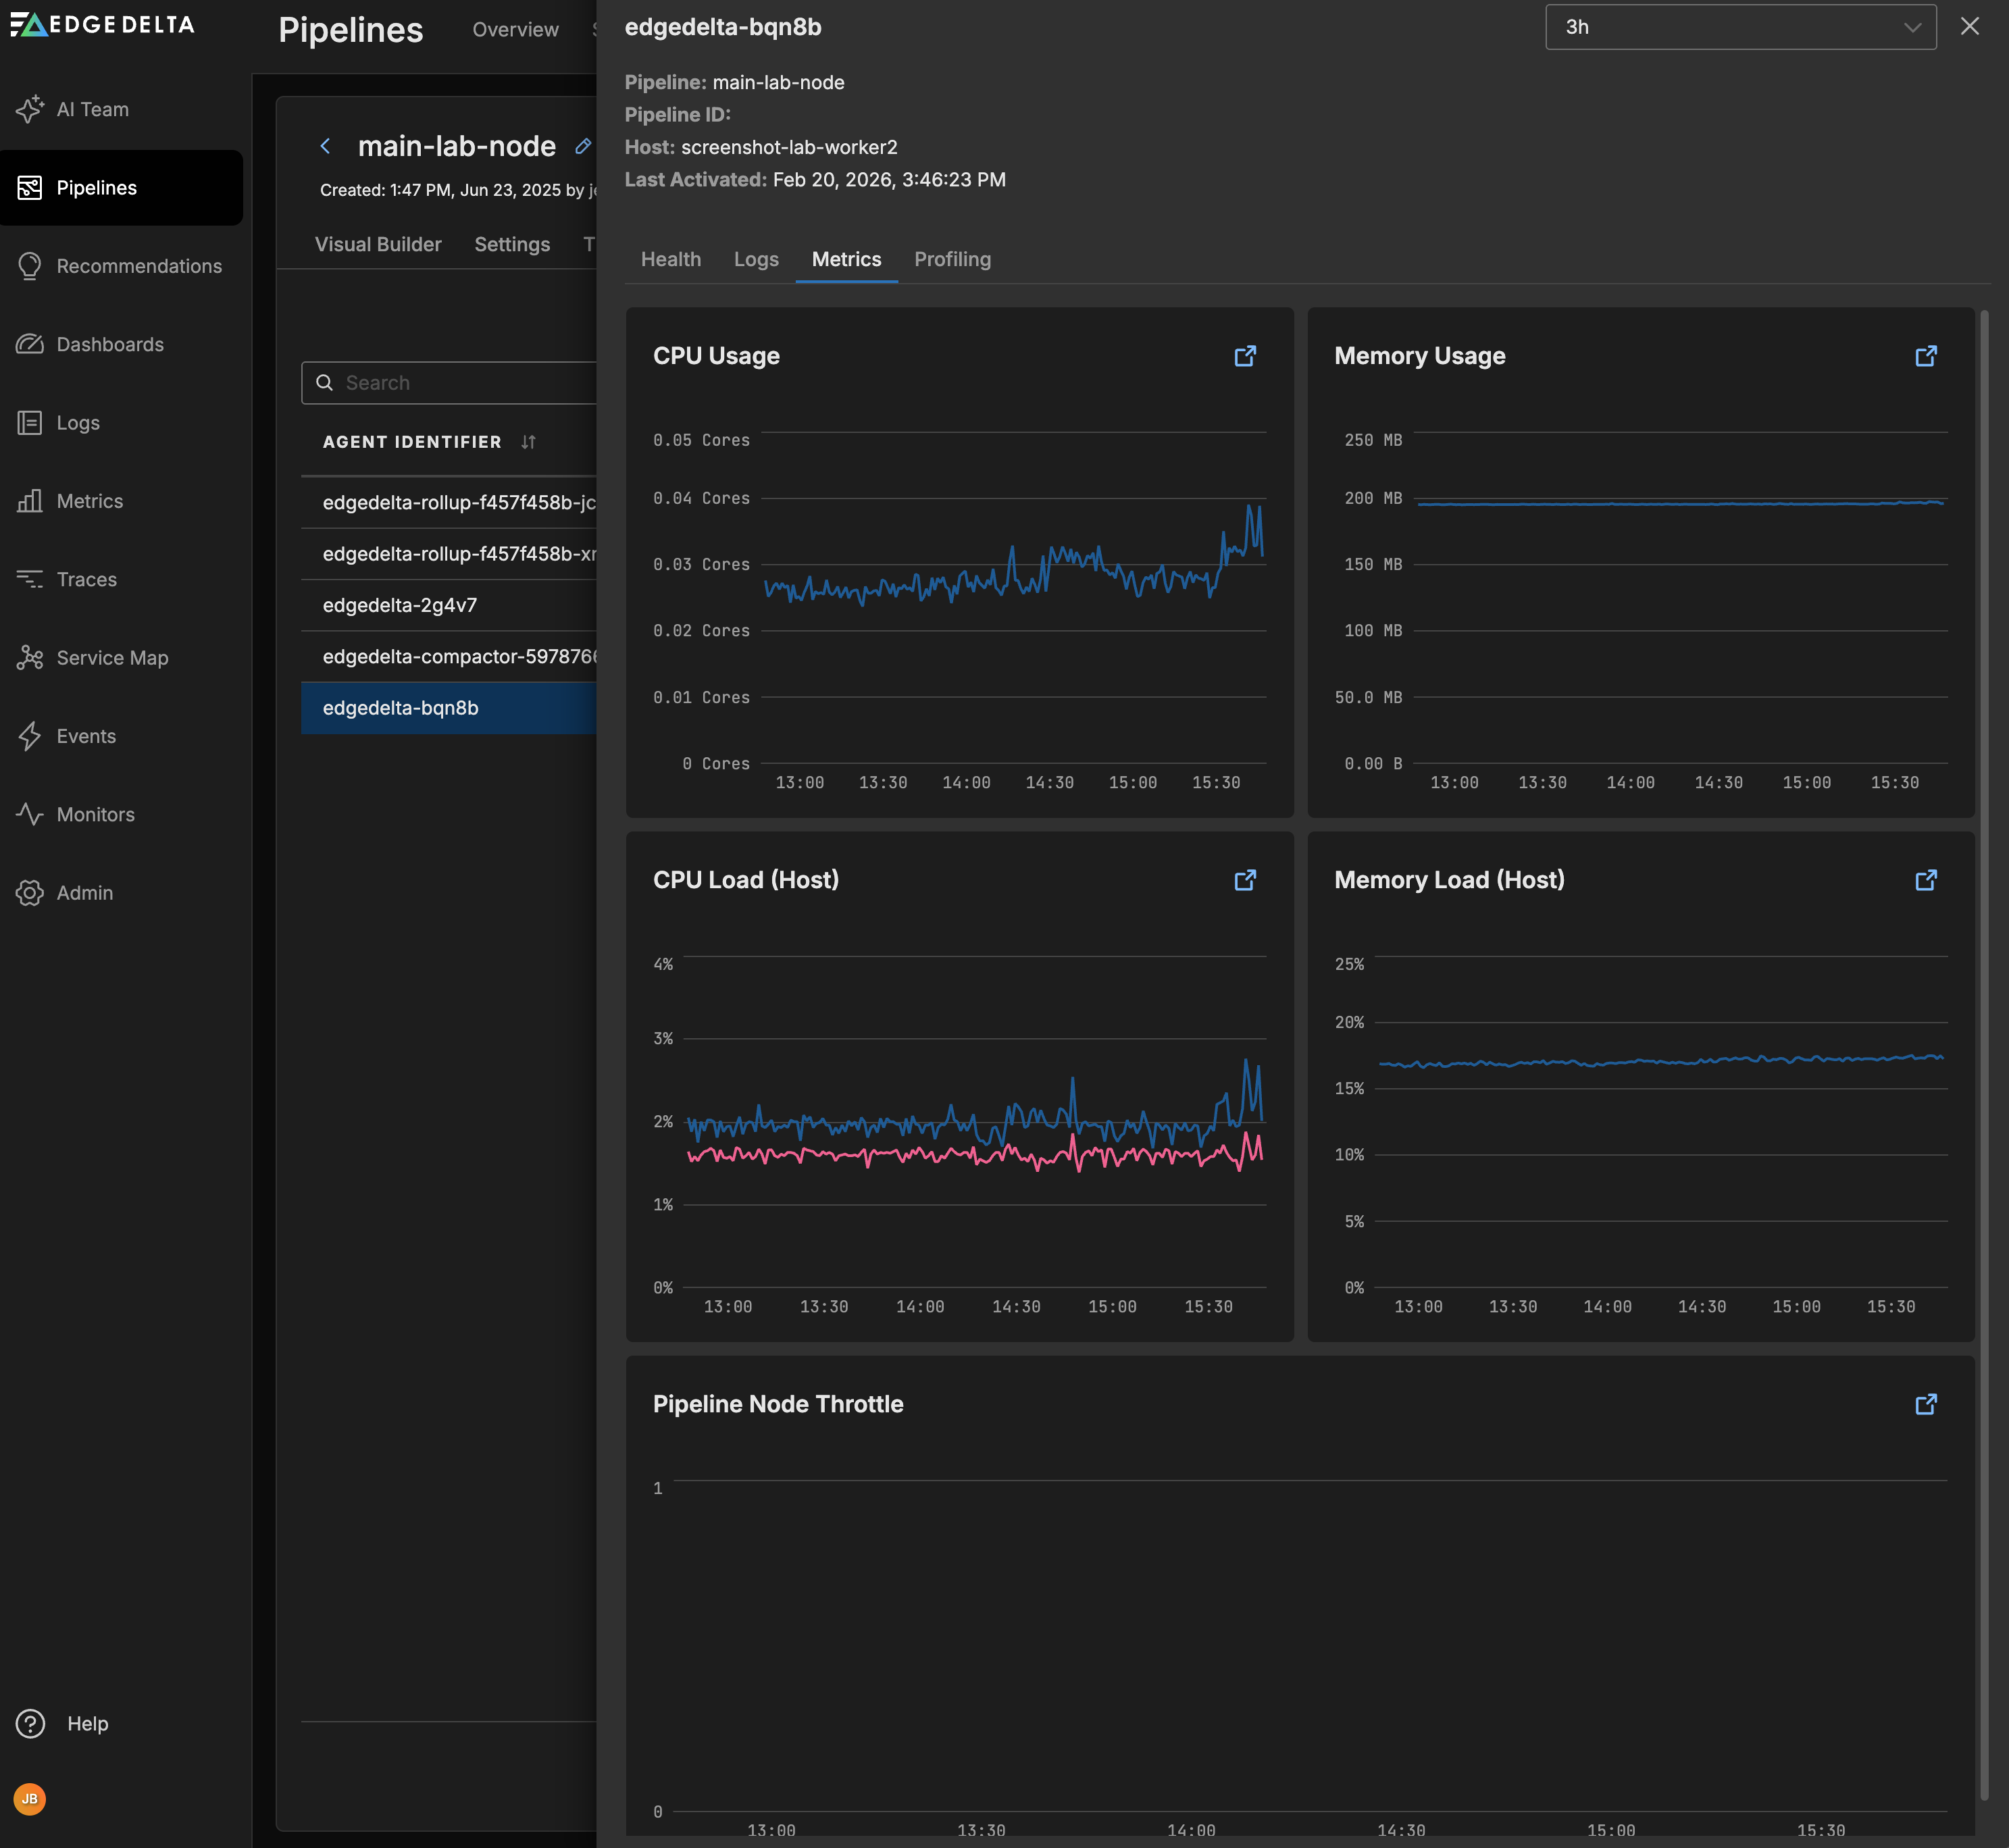This screenshot has height=1848, width=2009.
Task: Sort the Agent Identifier column
Action: 528,442
